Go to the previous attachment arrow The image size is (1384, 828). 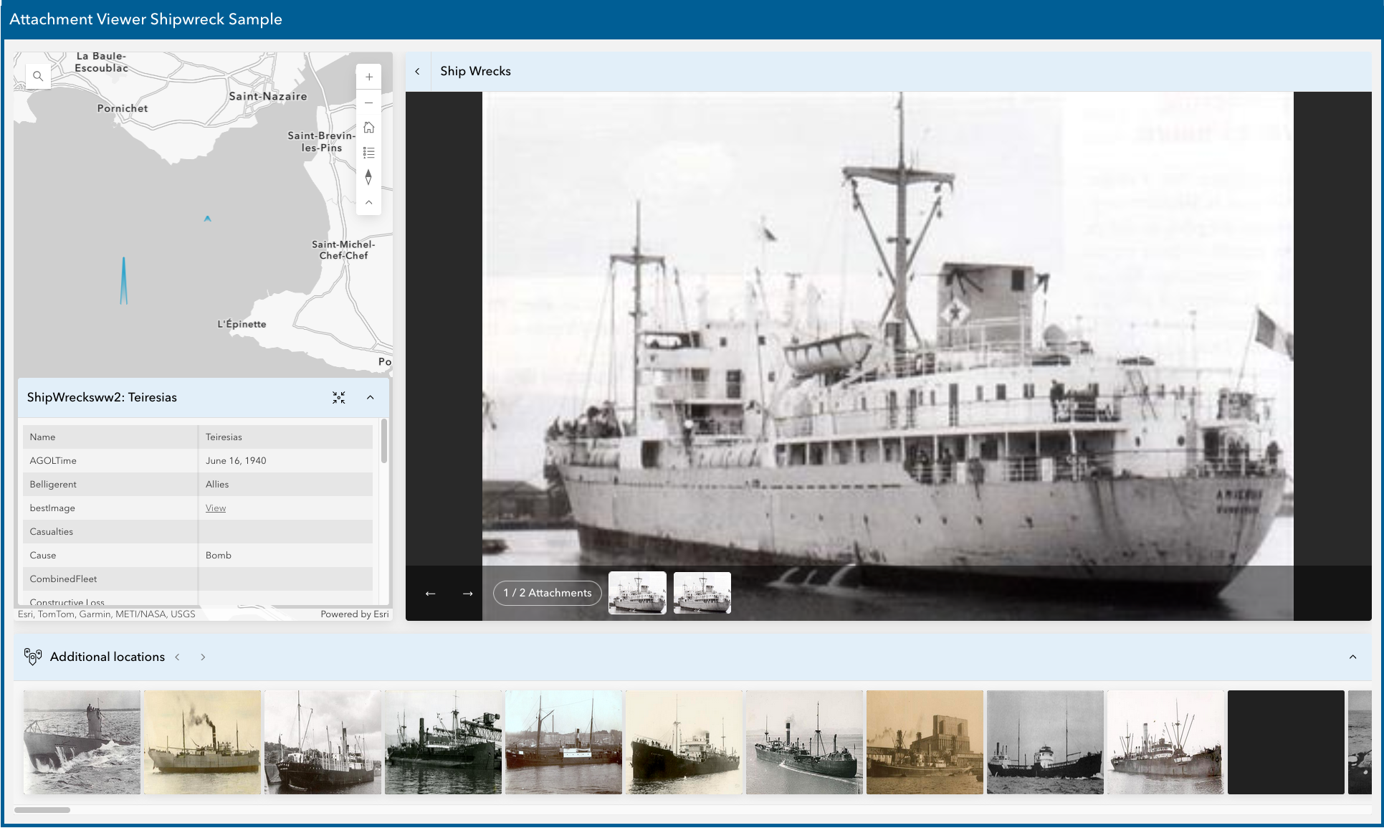click(x=431, y=594)
